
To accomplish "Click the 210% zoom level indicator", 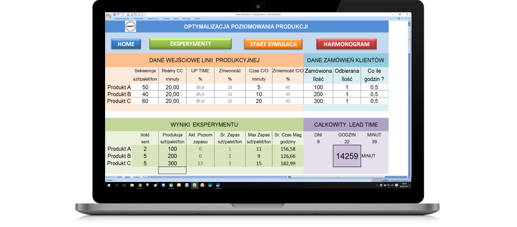I will [385, 180].
